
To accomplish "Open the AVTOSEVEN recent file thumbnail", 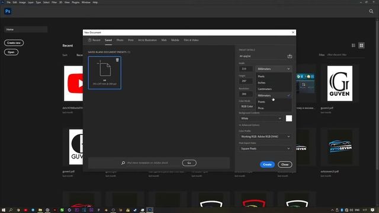I will click(x=339, y=147).
